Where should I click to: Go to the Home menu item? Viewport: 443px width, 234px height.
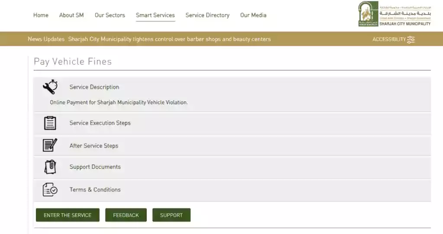tap(41, 15)
